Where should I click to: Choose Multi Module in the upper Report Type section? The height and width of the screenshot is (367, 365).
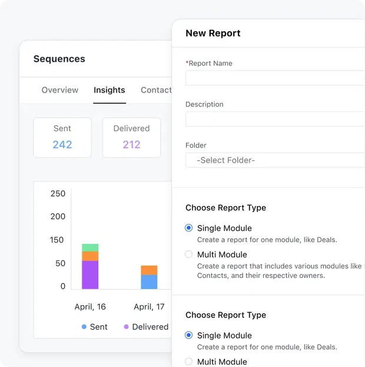pyautogui.click(x=188, y=254)
